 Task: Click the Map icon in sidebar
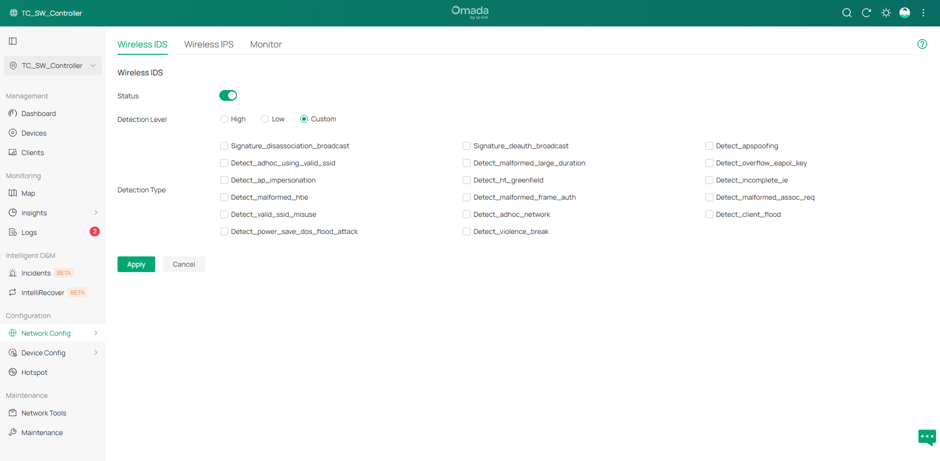[13, 193]
